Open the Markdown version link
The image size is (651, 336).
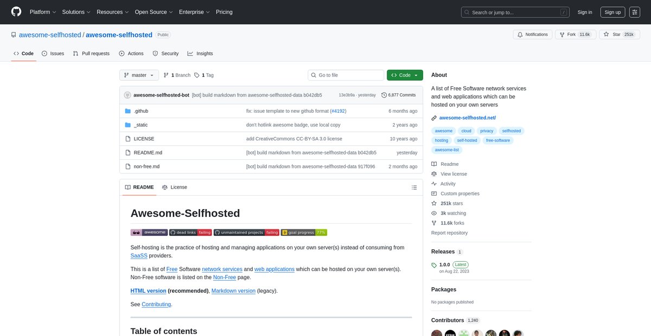[x=233, y=291]
